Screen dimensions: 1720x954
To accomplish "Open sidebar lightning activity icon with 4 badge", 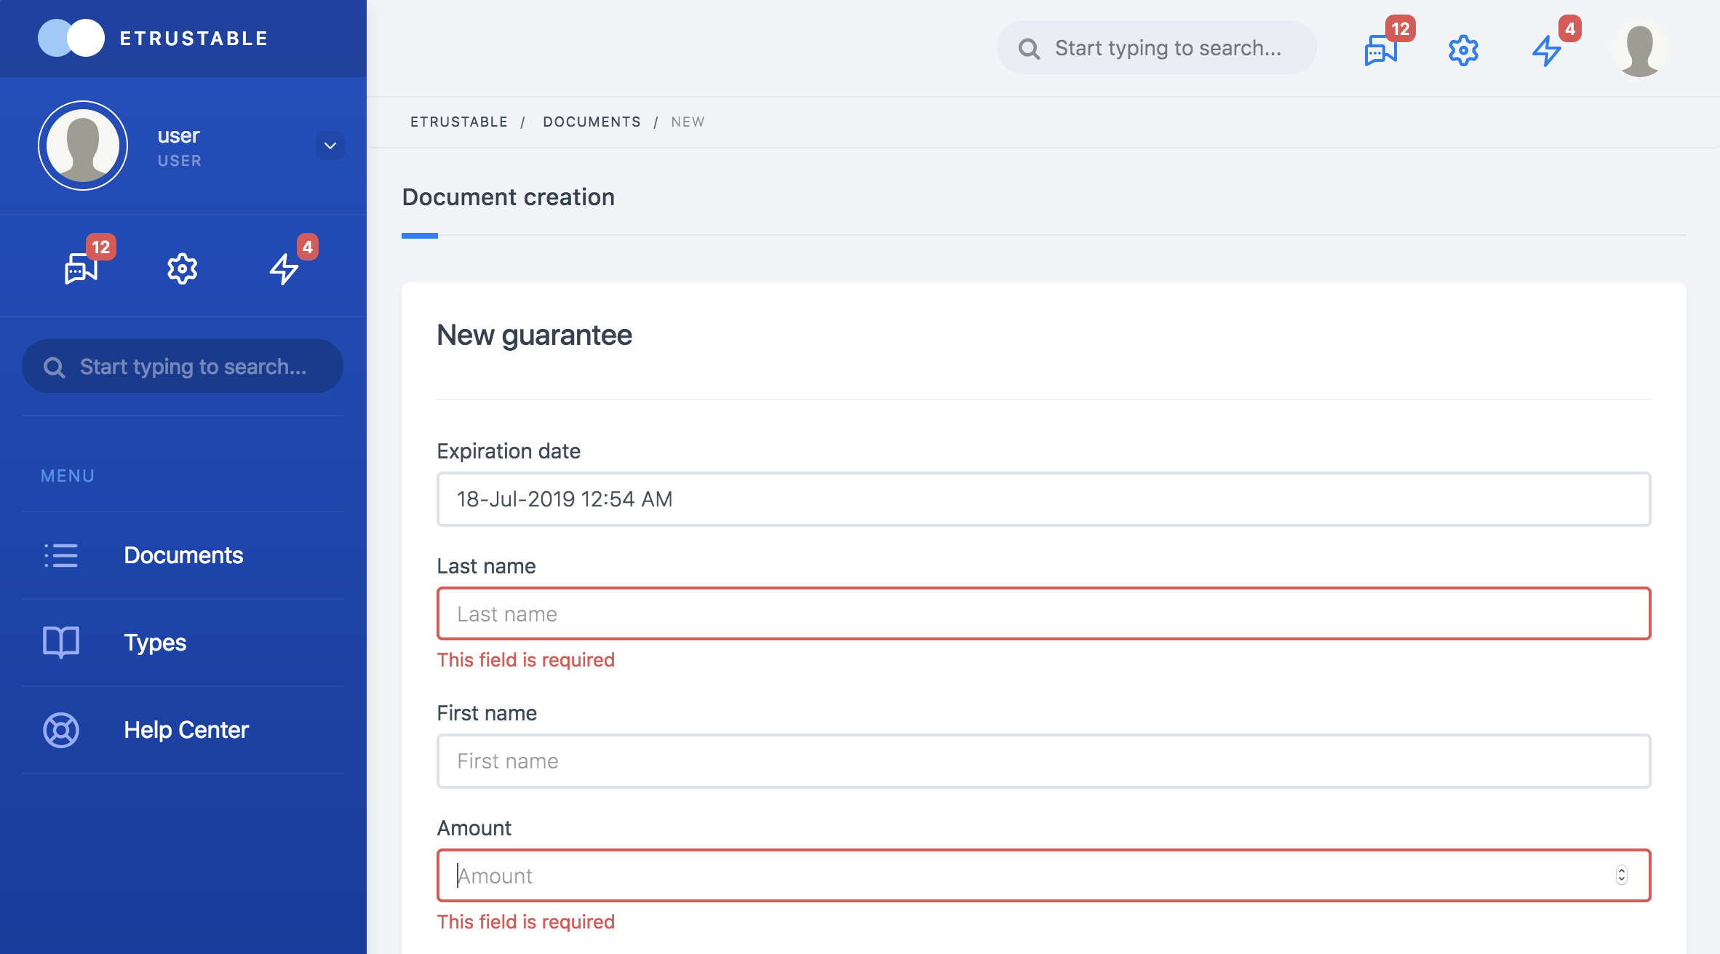I will click(x=284, y=269).
